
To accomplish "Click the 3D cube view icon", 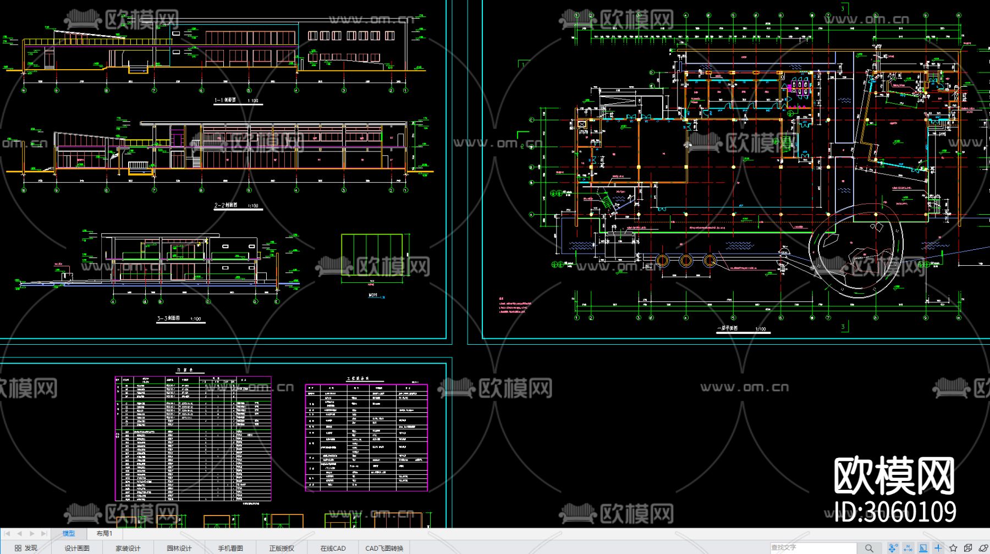I will tap(968, 548).
